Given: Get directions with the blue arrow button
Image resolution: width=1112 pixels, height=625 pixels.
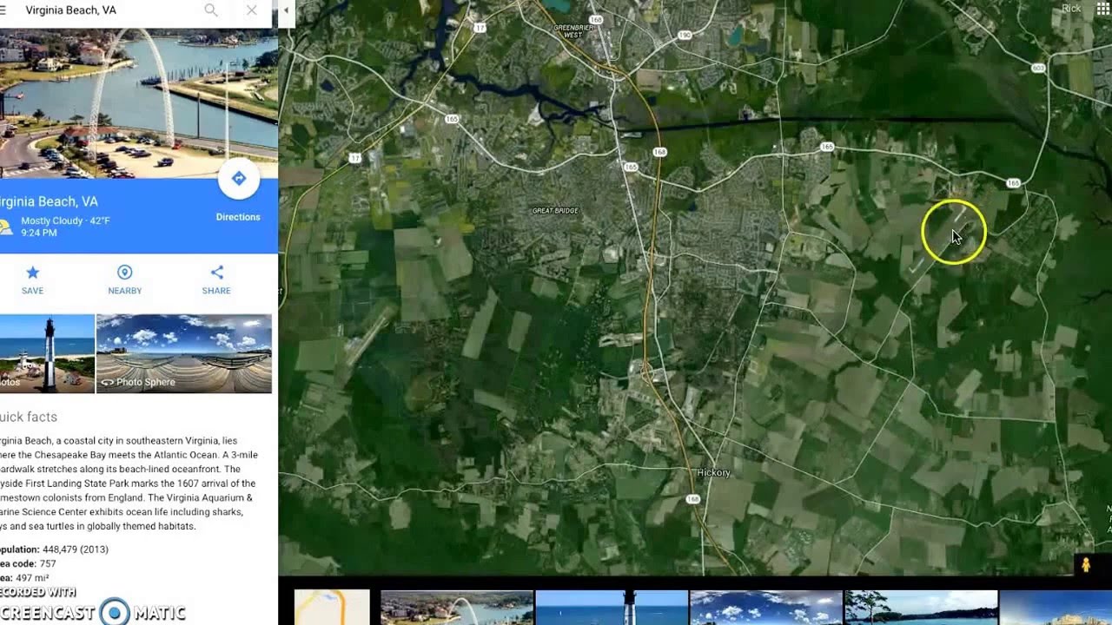Looking at the screenshot, I should tap(238, 179).
